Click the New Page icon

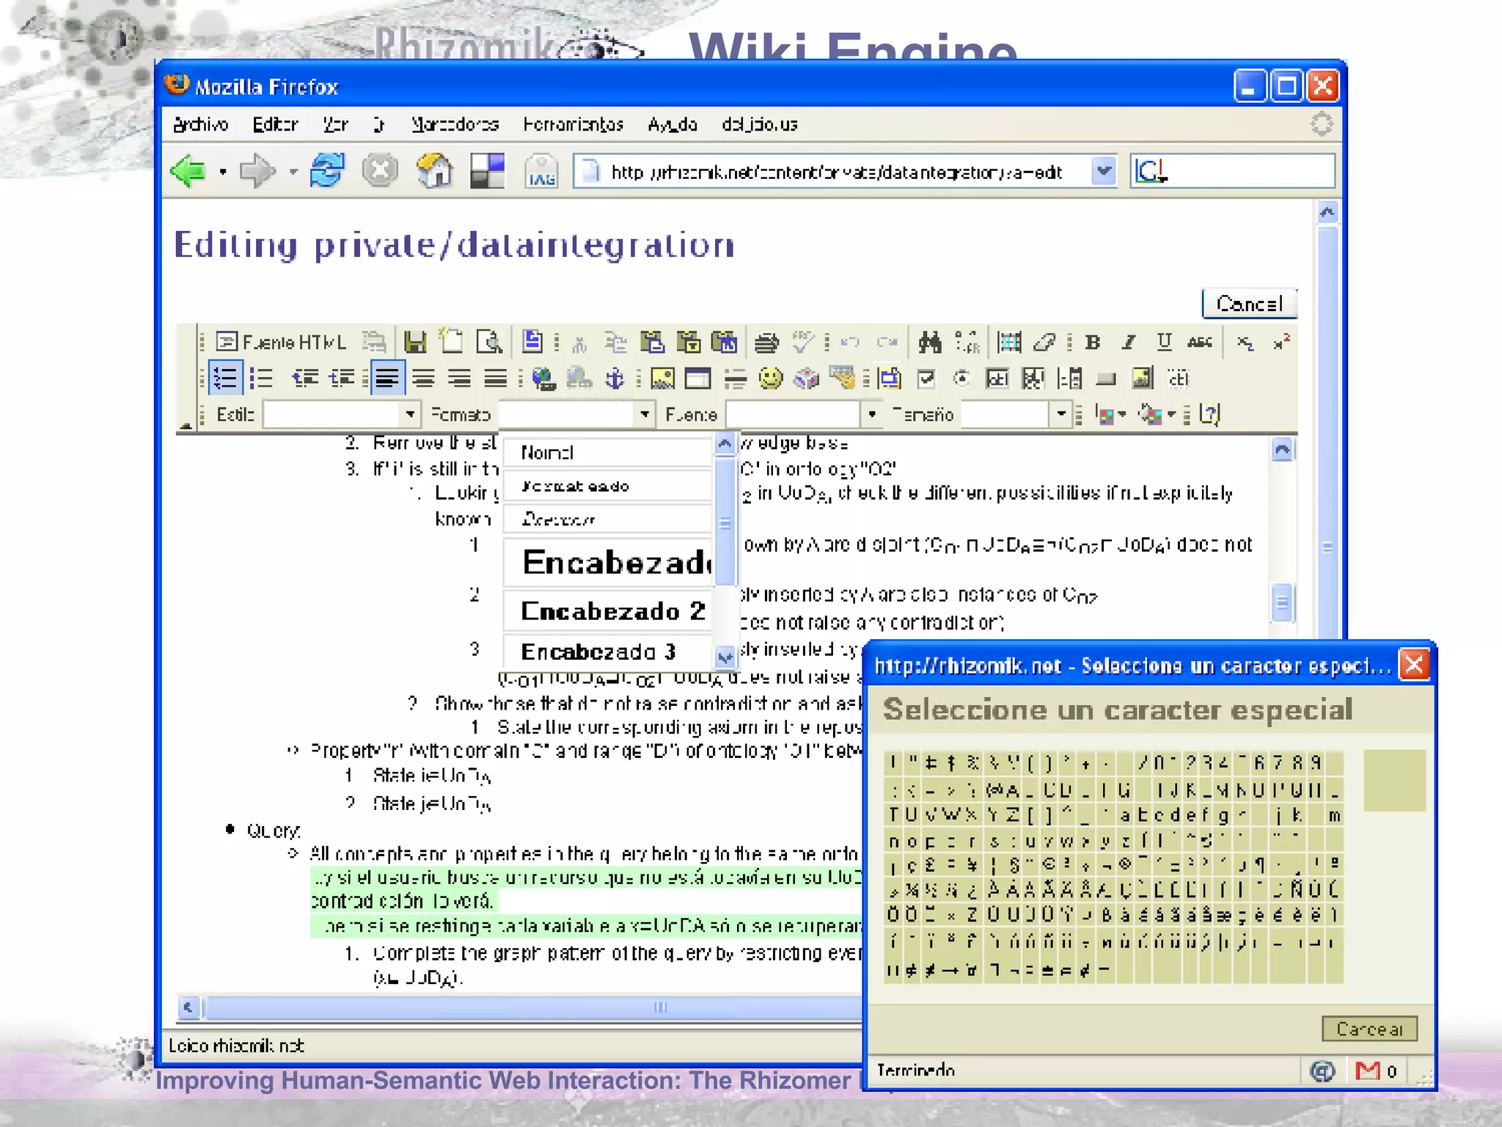tap(451, 342)
